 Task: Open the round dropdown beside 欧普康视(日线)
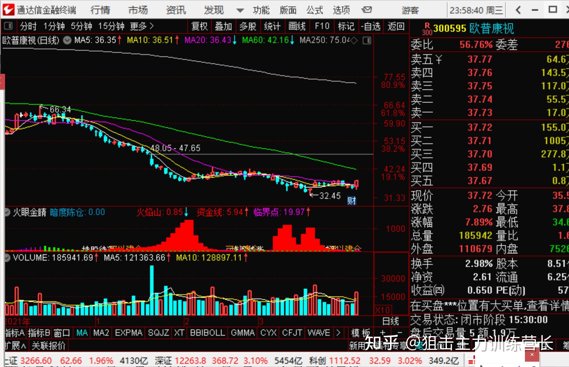coord(67,41)
